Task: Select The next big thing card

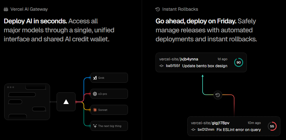Action: point(109,126)
